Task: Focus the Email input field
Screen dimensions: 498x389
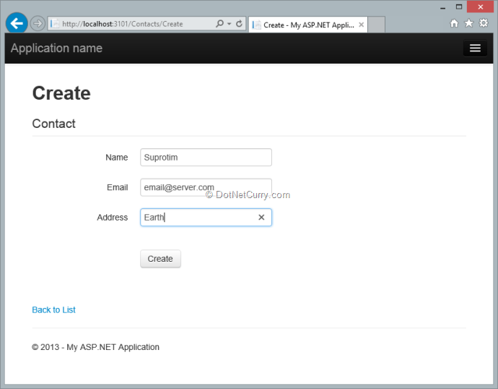Action: [206, 187]
